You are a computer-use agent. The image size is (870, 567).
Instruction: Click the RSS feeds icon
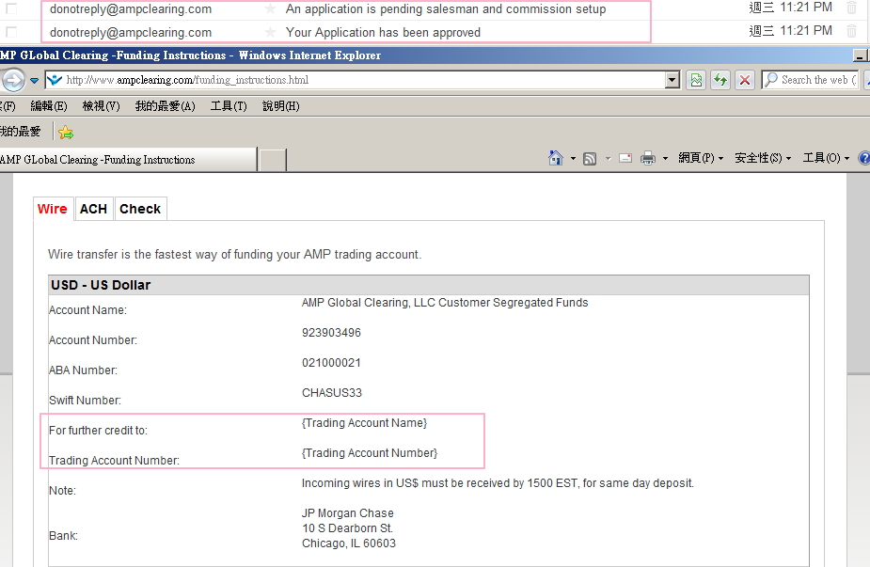(x=590, y=159)
